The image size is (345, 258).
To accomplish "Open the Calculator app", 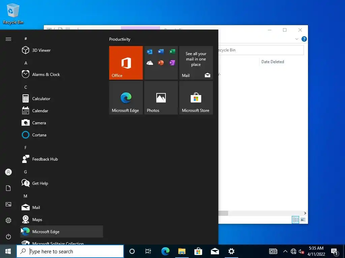I will coord(62,98).
